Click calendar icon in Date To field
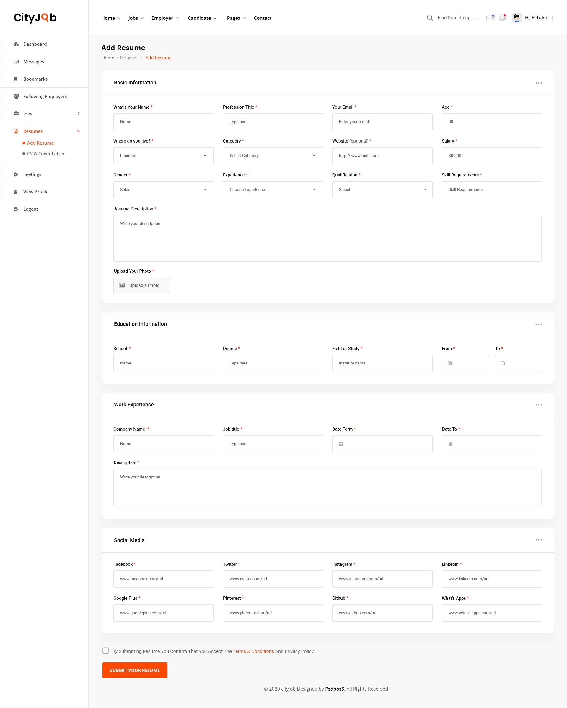 coord(450,444)
